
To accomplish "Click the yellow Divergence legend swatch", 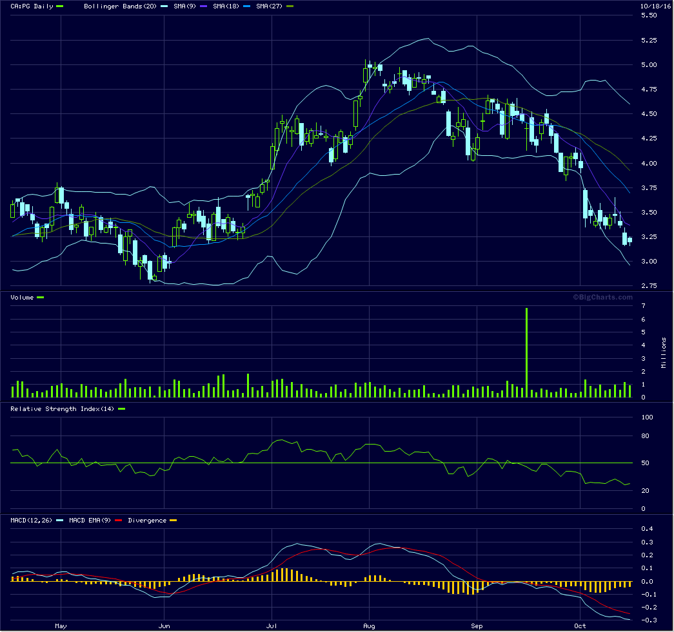I will [173, 520].
